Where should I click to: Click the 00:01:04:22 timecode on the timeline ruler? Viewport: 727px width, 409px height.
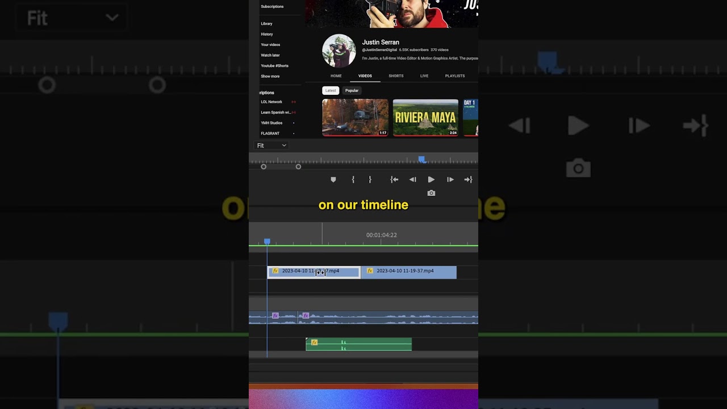pos(382,235)
